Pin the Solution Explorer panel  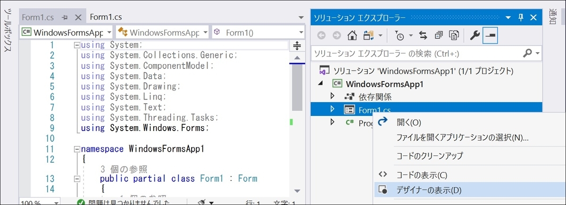(x=521, y=18)
